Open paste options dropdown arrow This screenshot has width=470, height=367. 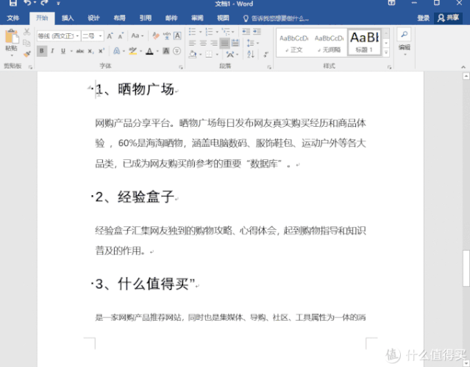12,55
